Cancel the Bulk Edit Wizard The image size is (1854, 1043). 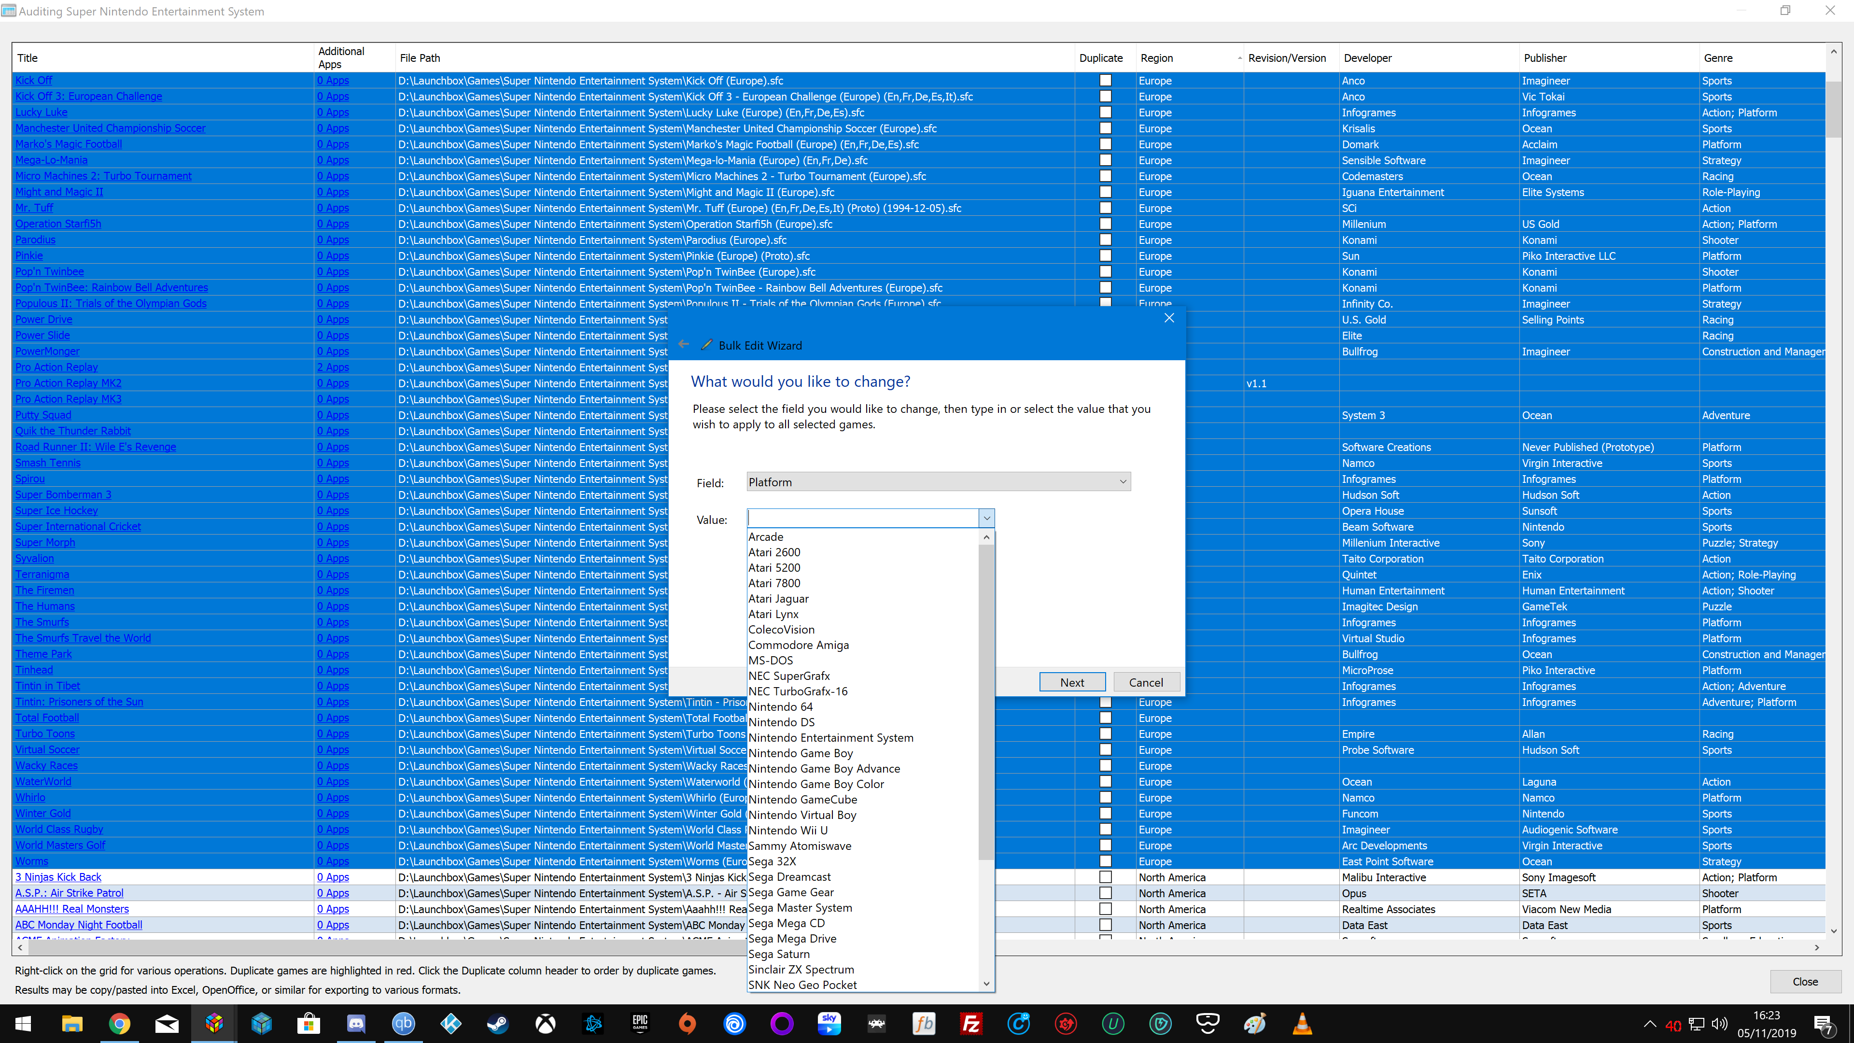pos(1146,682)
